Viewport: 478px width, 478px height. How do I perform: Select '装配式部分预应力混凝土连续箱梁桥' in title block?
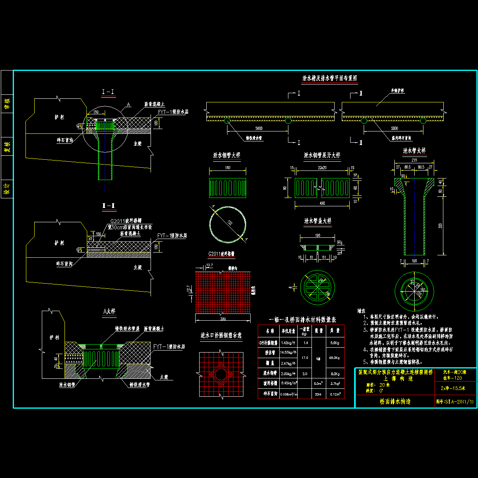[x=395, y=372]
